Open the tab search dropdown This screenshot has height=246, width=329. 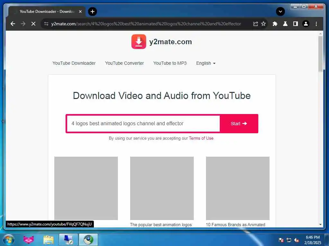tap(280, 12)
